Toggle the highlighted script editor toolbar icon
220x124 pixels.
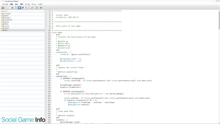point(19,8)
